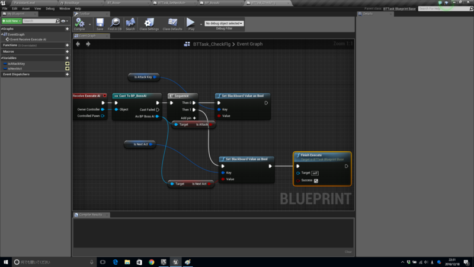Go back with the graph navigation arrow
Image resolution: width=474 pixels, height=267 pixels.
click(78, 44)
